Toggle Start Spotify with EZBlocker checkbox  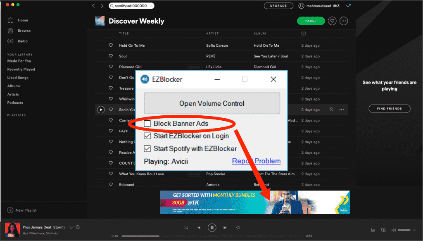[x=147, y=149]
